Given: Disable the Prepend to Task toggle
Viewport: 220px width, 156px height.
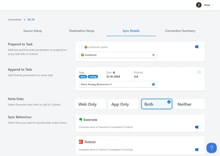Looking at the screenshot, I should 198,47.
